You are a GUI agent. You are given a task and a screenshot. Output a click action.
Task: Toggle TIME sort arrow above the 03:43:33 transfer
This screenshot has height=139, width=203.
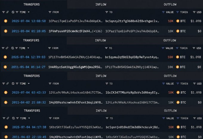[x=29, y=84]
